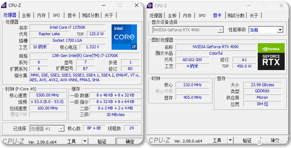
Task: Click 验证 button in right window
Action: [247, 140]
